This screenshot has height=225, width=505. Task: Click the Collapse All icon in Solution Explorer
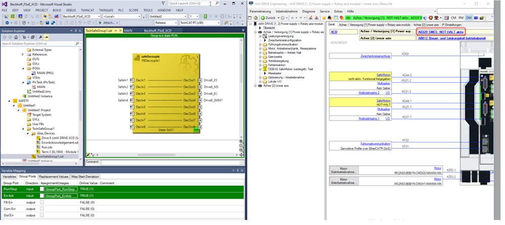[x=32, y=37]
